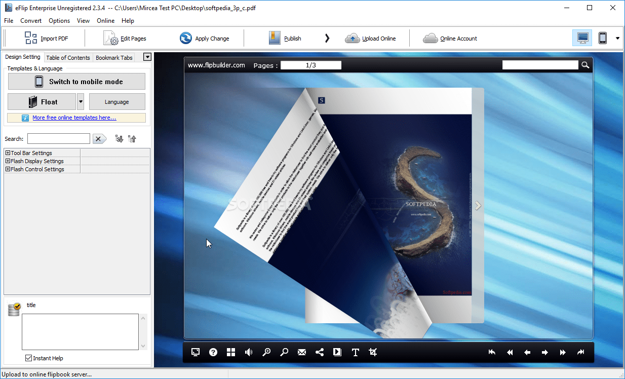
Task: Open the More free online templates link
Action: pos(74,118)
